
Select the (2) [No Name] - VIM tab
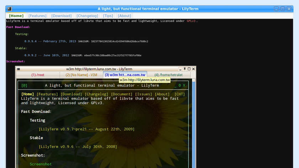pos(82,75)
